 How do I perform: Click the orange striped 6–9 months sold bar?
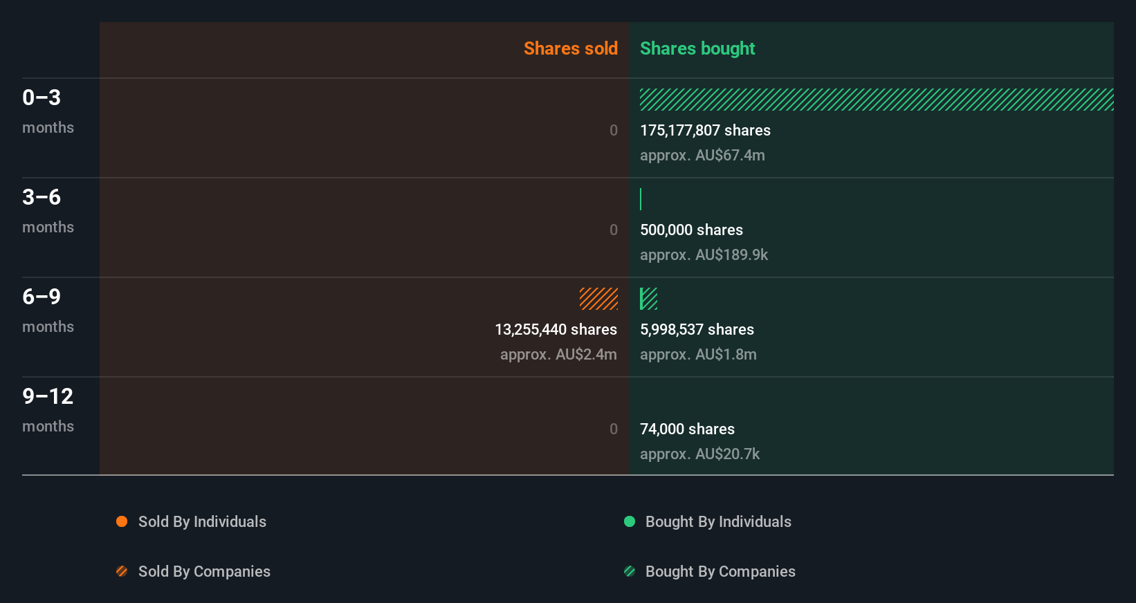(x=598, y=299)
